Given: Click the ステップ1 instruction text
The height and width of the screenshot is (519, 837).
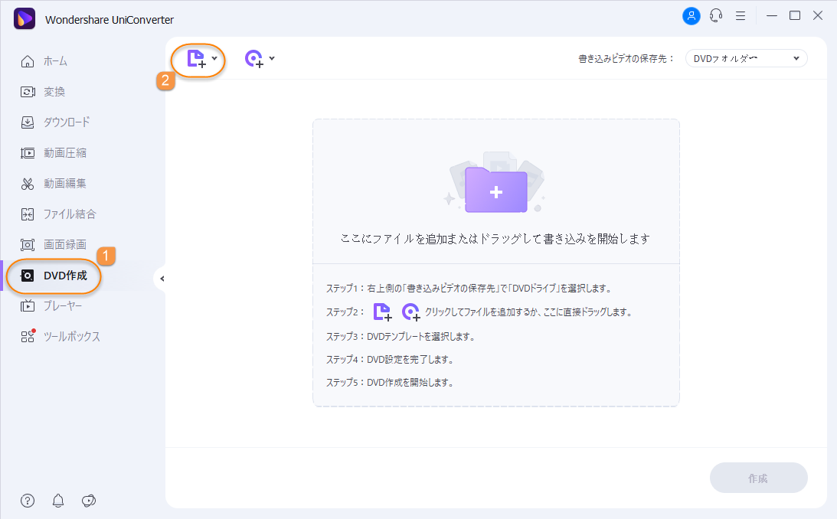Looking at the screenshot, I should (469, 289).
